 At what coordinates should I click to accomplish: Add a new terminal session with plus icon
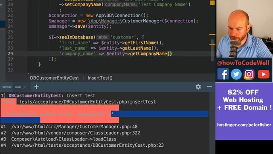36,87
